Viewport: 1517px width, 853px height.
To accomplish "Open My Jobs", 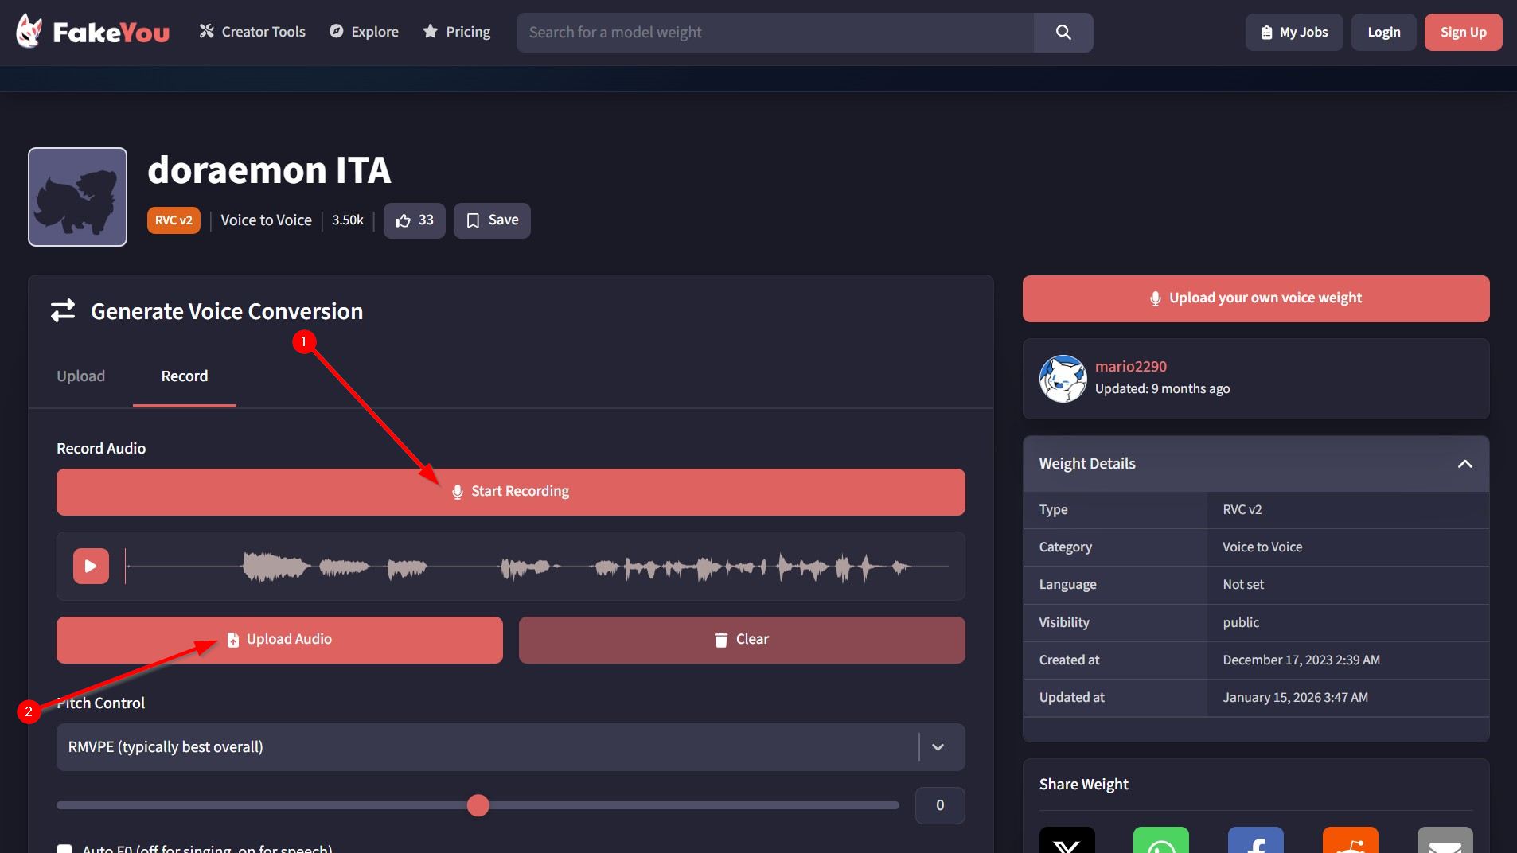I will [1294, 33].
